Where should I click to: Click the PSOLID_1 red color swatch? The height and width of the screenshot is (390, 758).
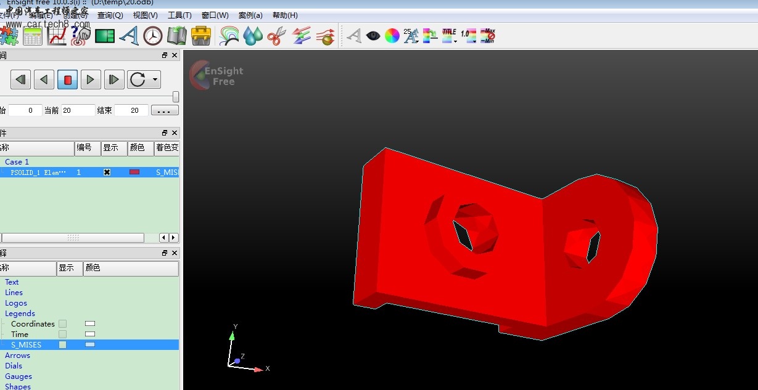click(134, 173)
